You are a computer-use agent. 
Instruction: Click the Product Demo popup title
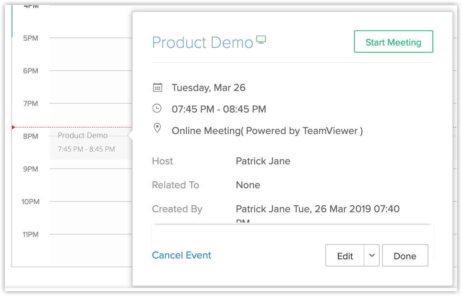point(203,43)
